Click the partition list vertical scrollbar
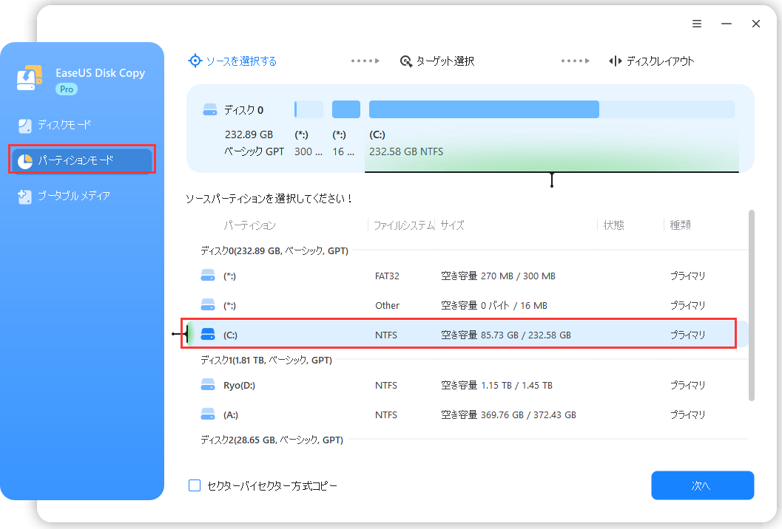 pos(752,304)
